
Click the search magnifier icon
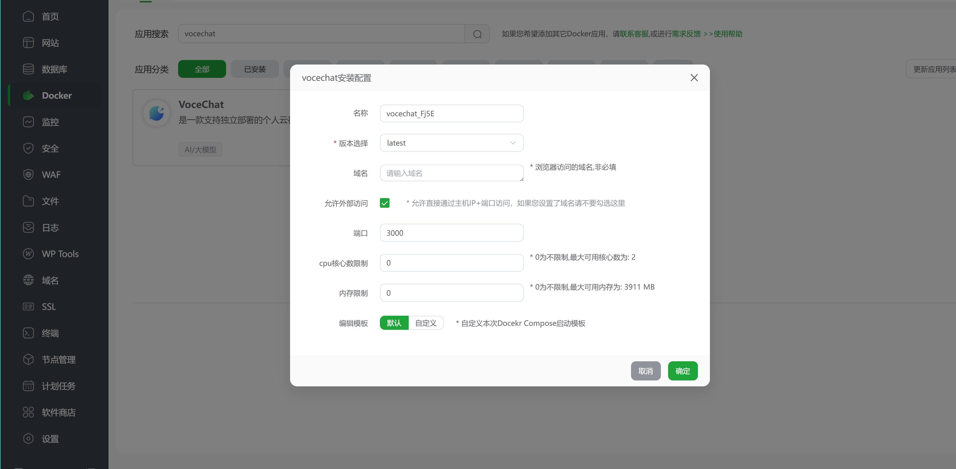click(477, 34)
